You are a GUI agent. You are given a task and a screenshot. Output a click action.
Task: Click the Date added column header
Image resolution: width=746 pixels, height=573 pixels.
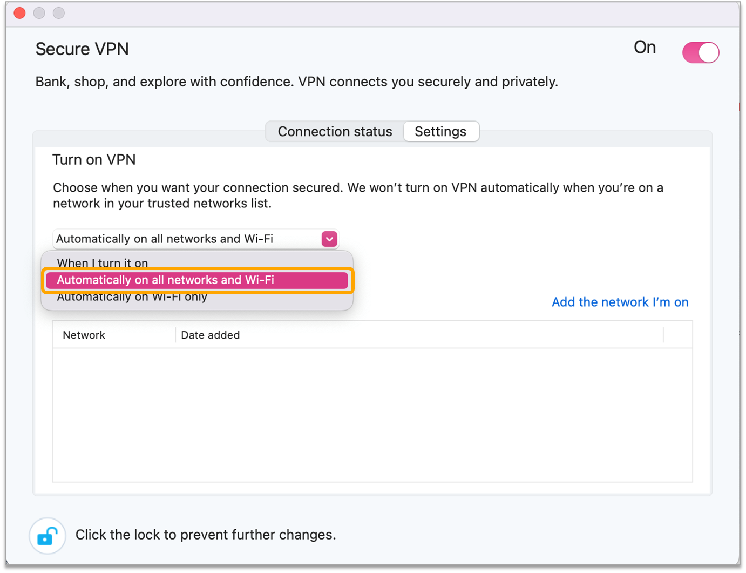click(x=211, y=335)
